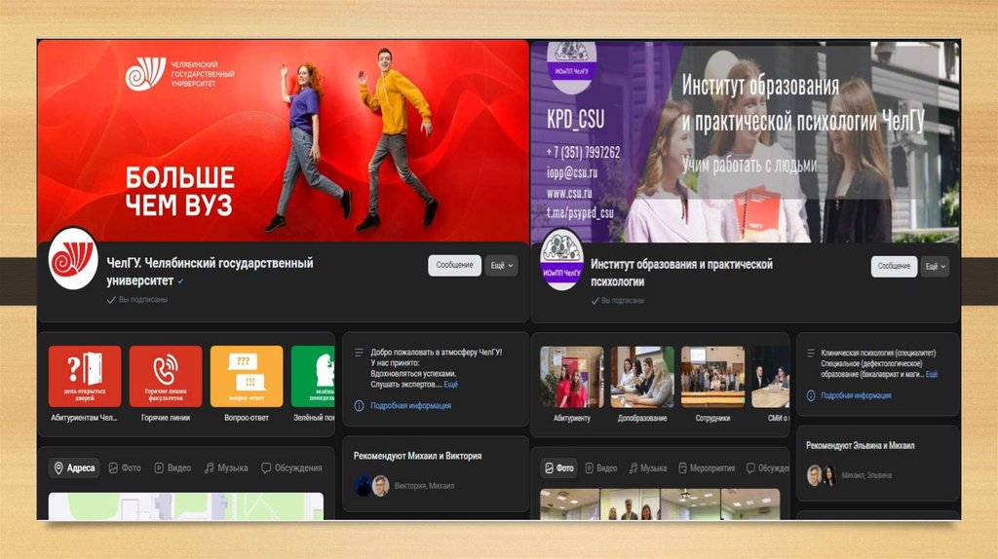Click the verified badge next to университет
The width and height of the screenshot is (998, 559).
180,281
